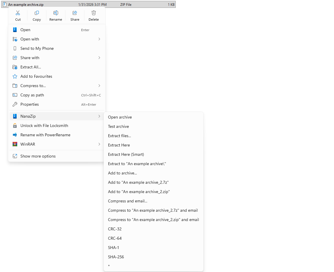Expand the WinRAR submenu arrow
This screenshot has width=334, height=272.
click(x=99, y=144)
